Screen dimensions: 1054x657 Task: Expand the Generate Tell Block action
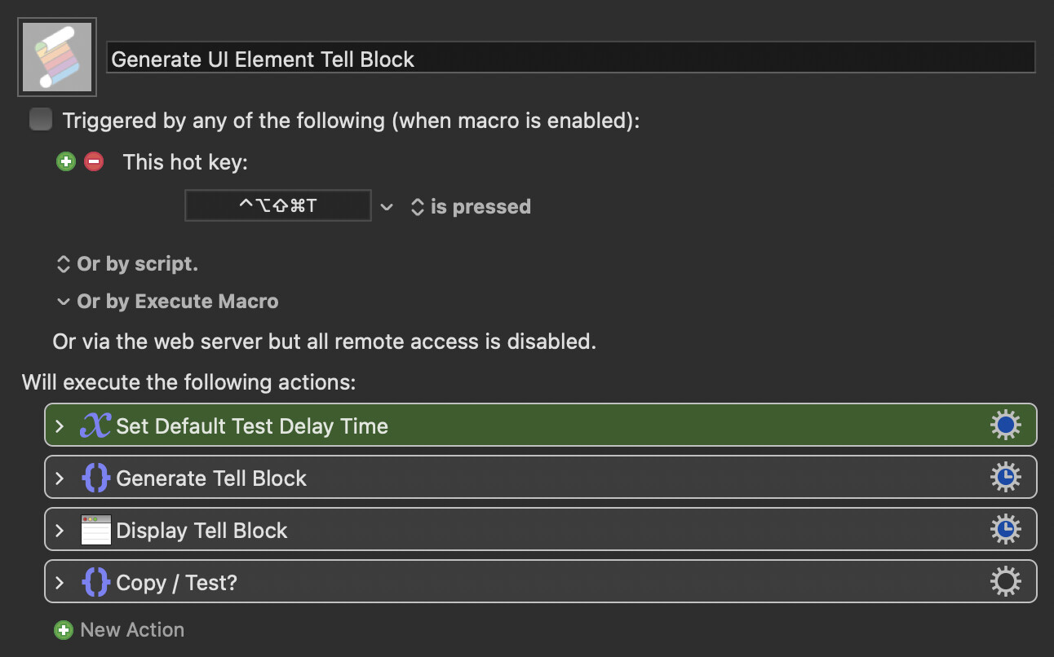click(x=59, y=478)
